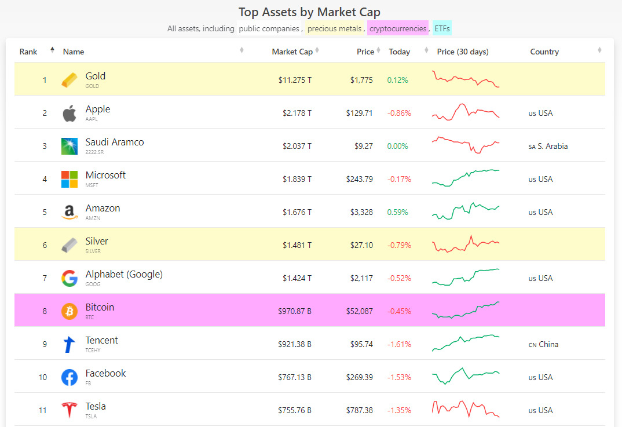Sort by Market Cap arrow

[317, 50]
